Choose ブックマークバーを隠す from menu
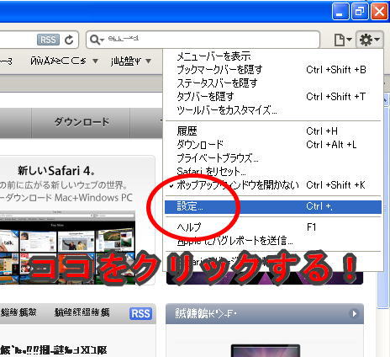 (x=273, y=70)
